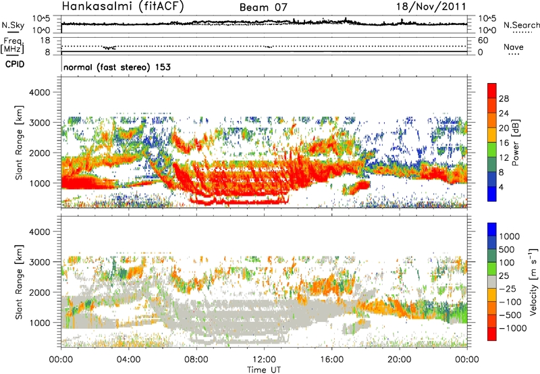Screen dimensions: 540x374
Task: Click the solid N.Sky line sample in legend
Action: 13,32
